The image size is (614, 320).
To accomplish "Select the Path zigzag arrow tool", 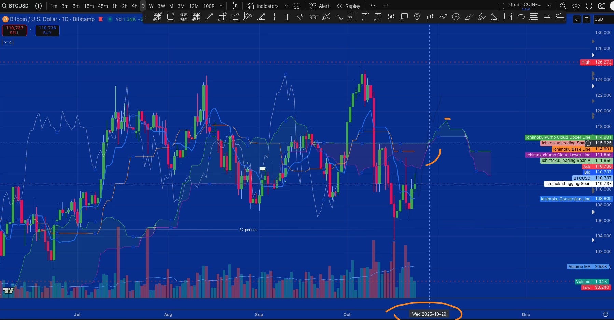I will 443,17.
